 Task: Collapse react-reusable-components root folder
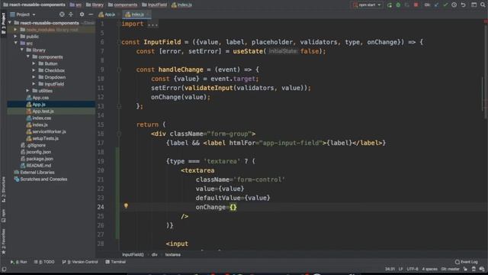point(10,23)
